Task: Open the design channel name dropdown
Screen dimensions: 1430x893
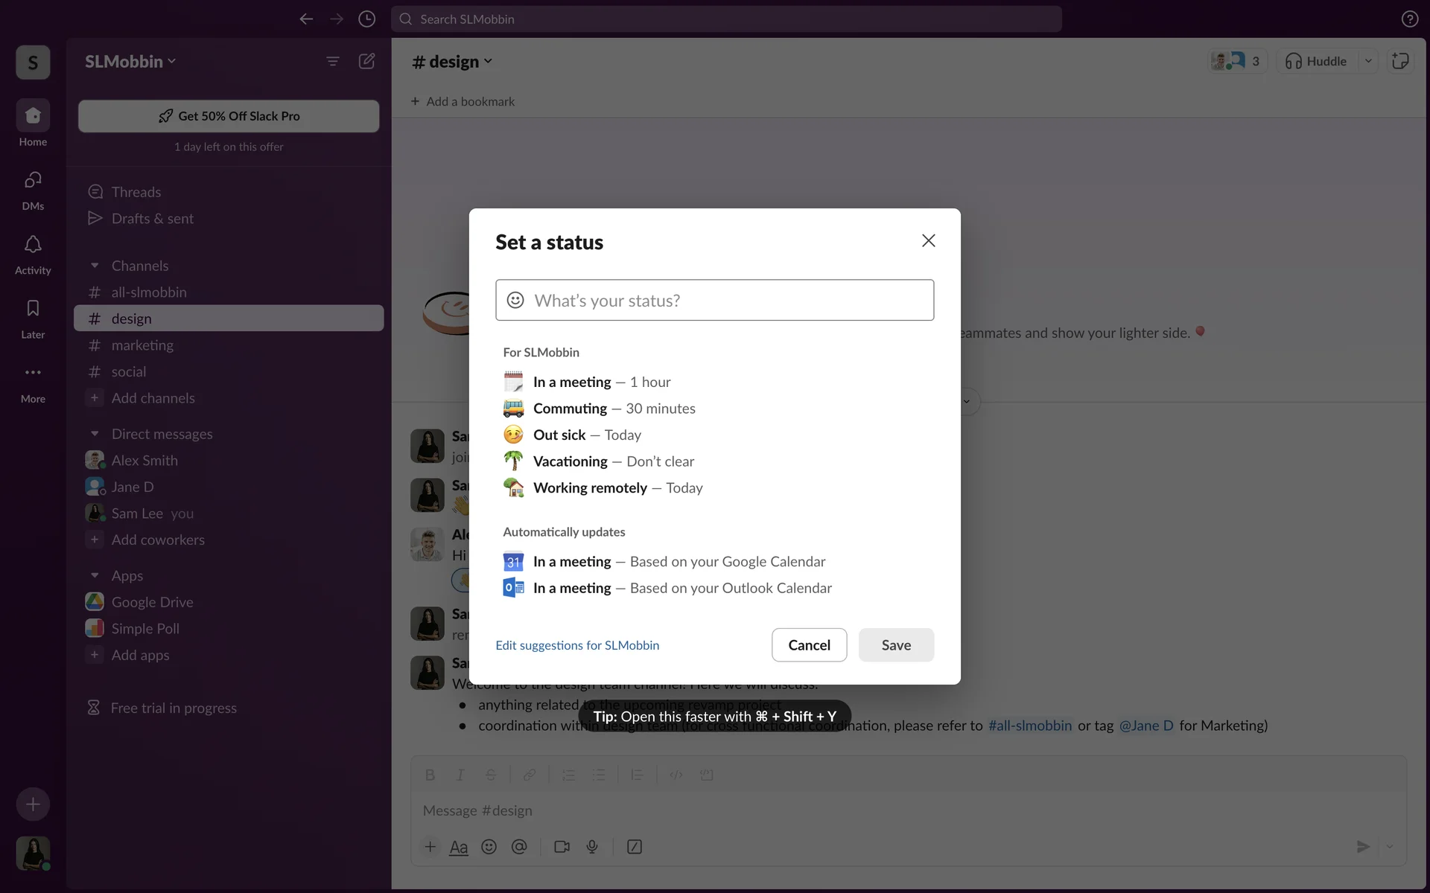Action: pos(453,62)
